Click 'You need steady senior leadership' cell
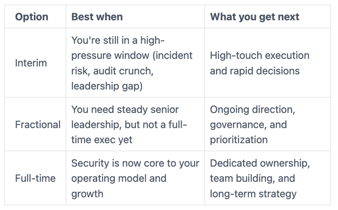 pyautogui.click(x=135, y=124)
